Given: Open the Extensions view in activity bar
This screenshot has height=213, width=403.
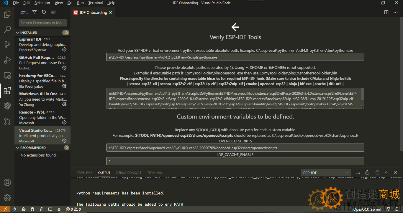Looking at the screenshot, I should pyautogui.click(x=7, y=91).
